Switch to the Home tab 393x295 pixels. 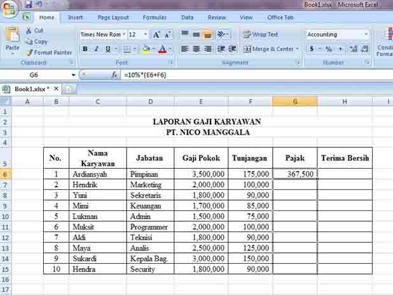pos(46,18)
